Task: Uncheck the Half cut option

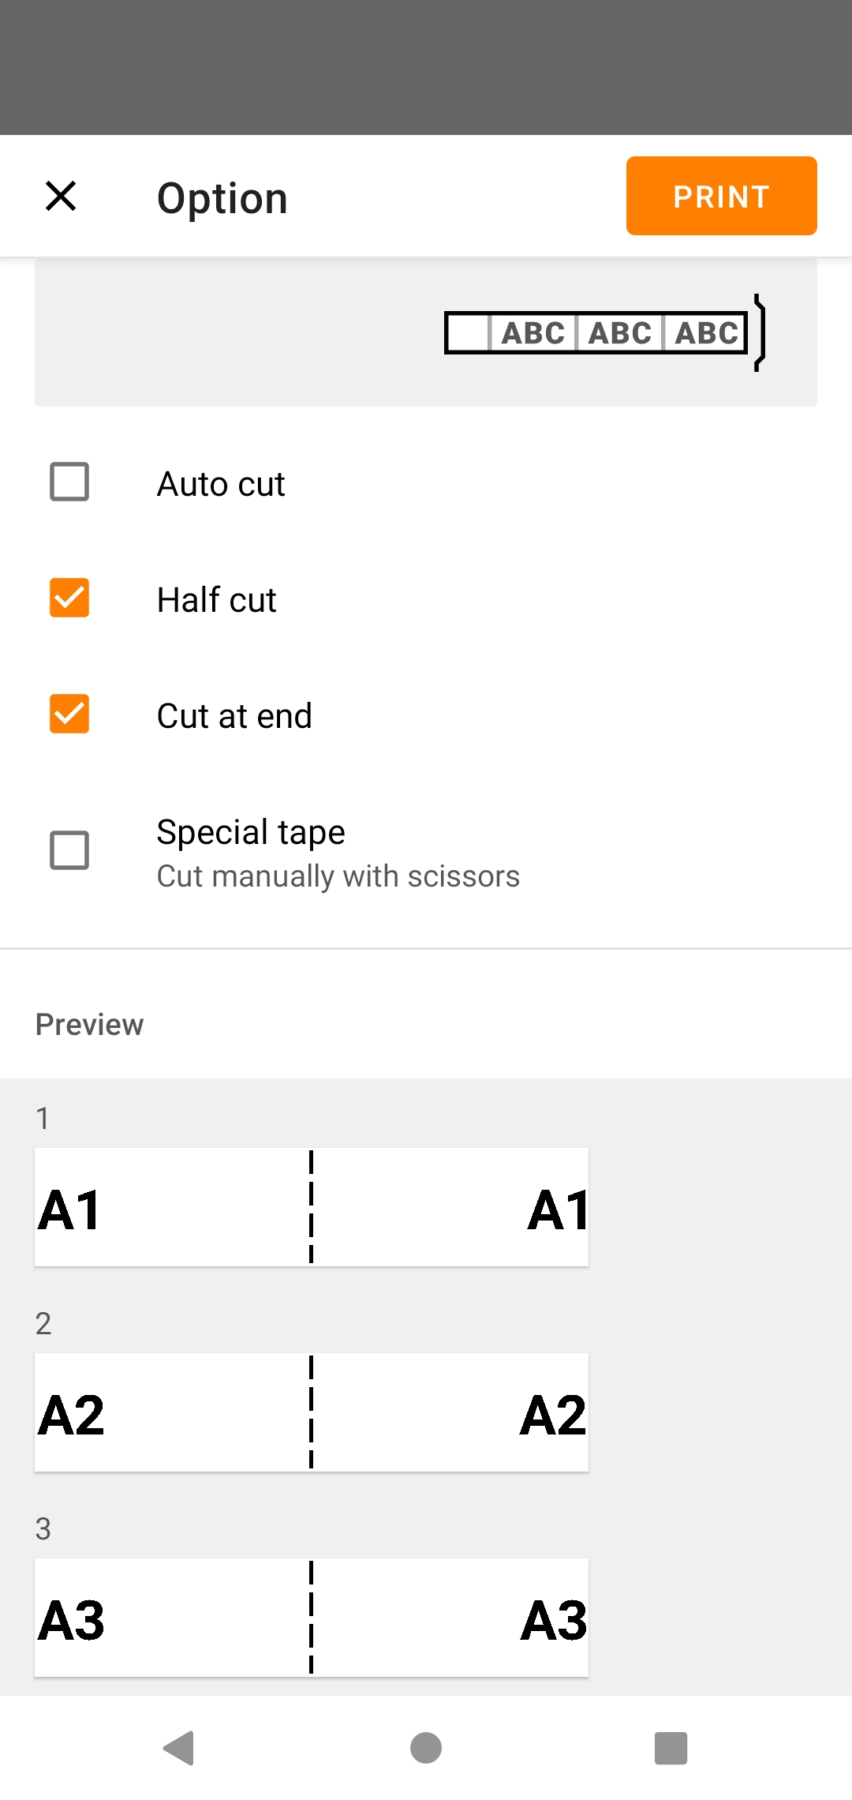Action: (69, 598)
